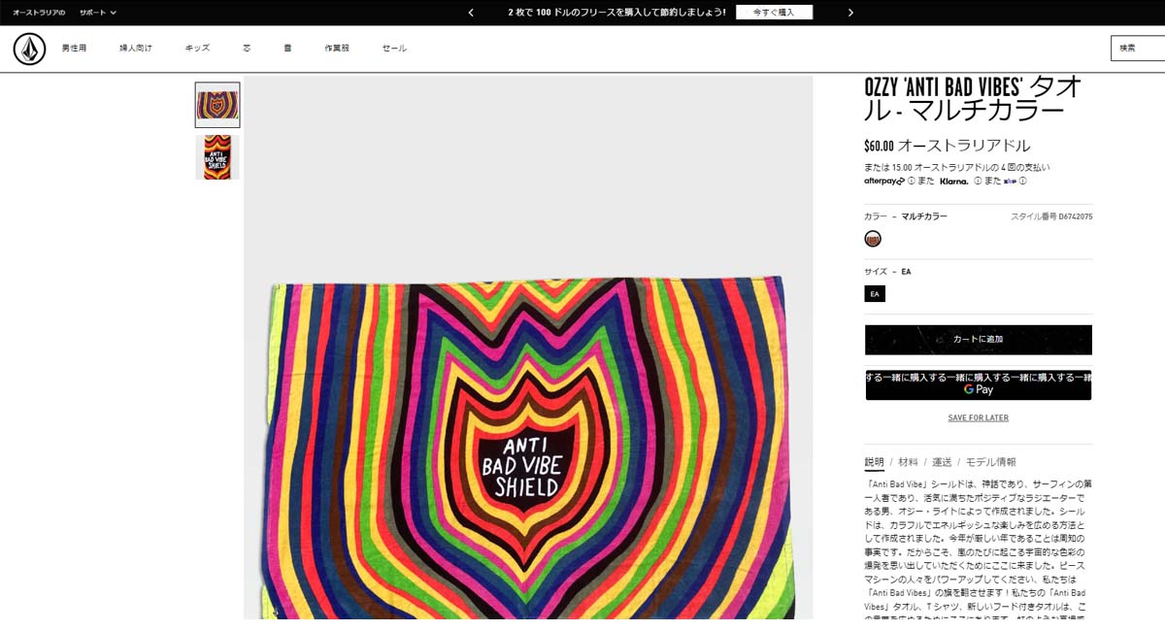Viewport: 1165px width, 631px height.
Task: Select the マルチカラー color swatch
Action: (873, 239)
